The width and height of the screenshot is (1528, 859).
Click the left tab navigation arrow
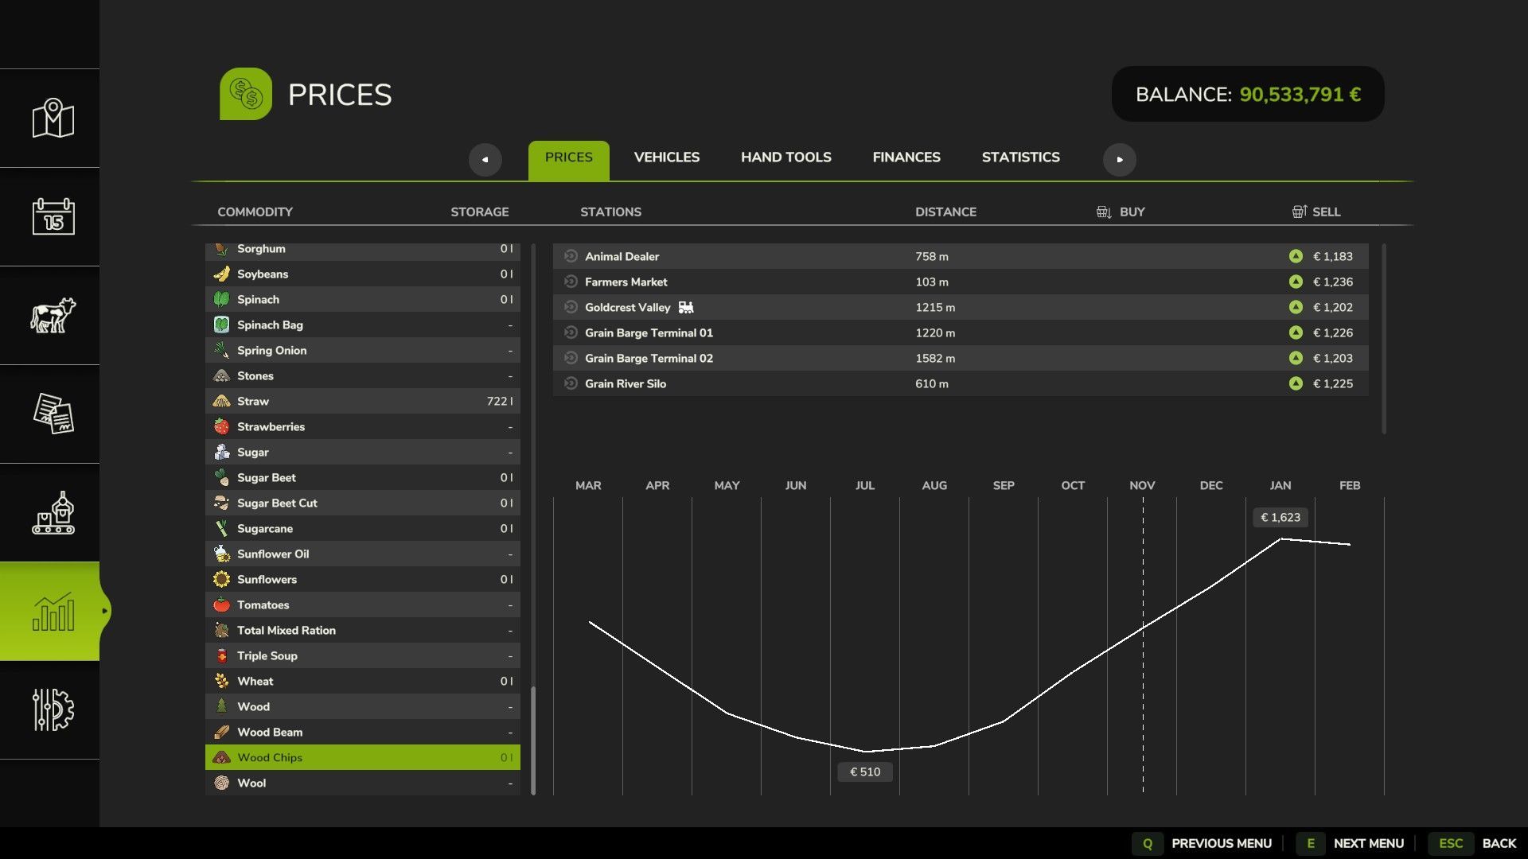tap(485, 159)
